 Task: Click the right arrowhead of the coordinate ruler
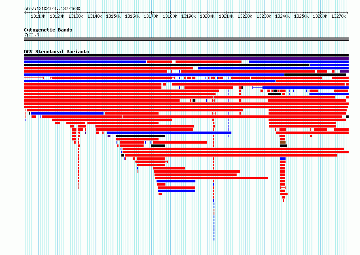coord(347,13)
